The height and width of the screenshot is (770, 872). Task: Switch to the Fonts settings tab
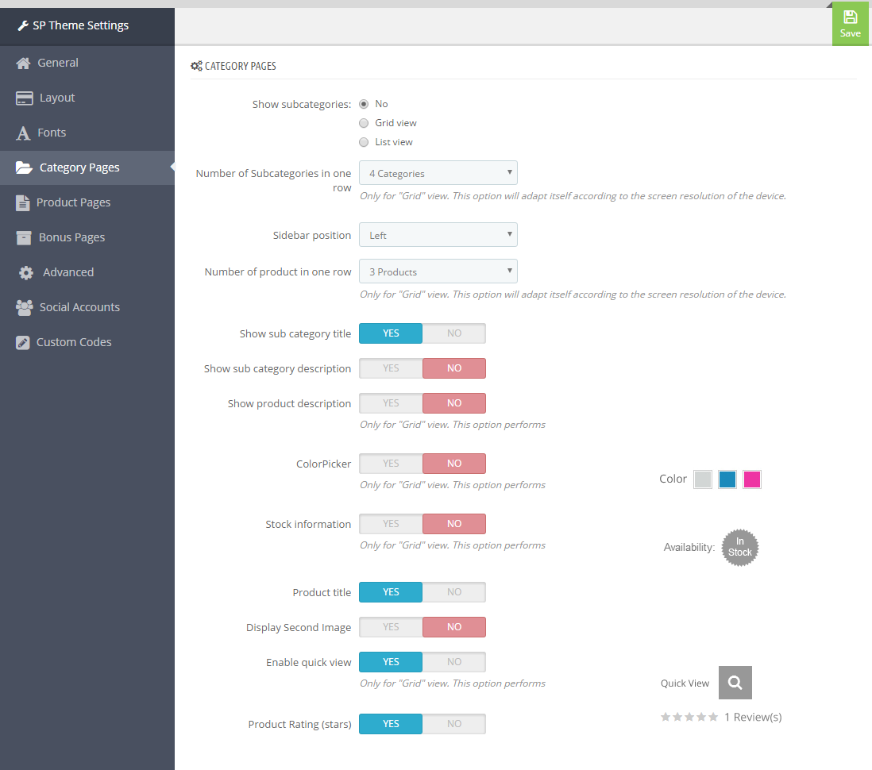pyautogui.click(x=87, y=133)
